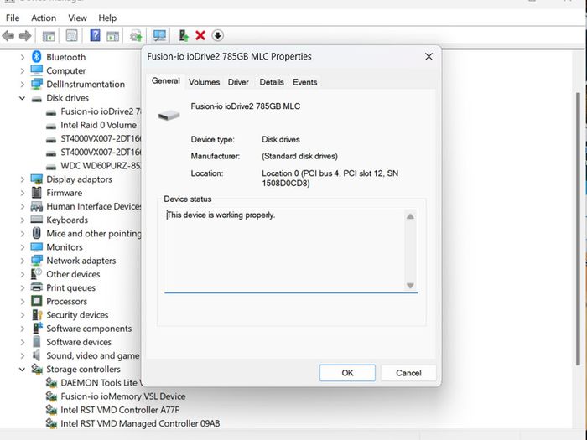Collapse the Disk drives tree node
The image size is (587, 440).
[22, 98]
